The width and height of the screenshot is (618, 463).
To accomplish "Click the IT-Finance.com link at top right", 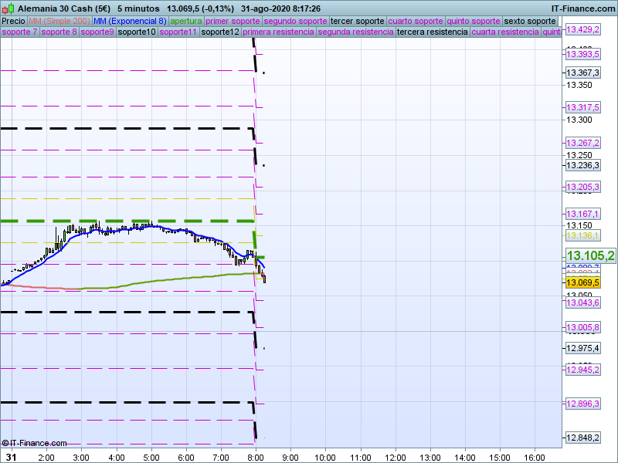I will click(x=582, y=8).
